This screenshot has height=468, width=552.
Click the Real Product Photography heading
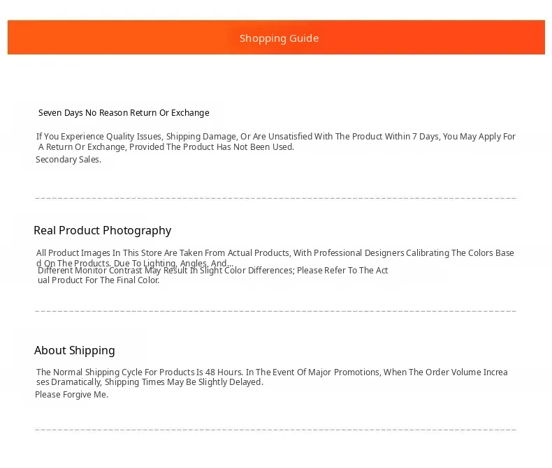103,230
